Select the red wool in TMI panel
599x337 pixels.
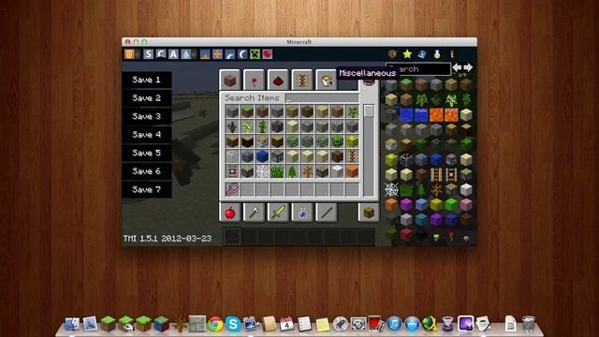(x=406, y=234)
